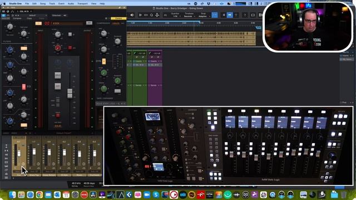Toggle the yellow DYN button

pos(104,62)
